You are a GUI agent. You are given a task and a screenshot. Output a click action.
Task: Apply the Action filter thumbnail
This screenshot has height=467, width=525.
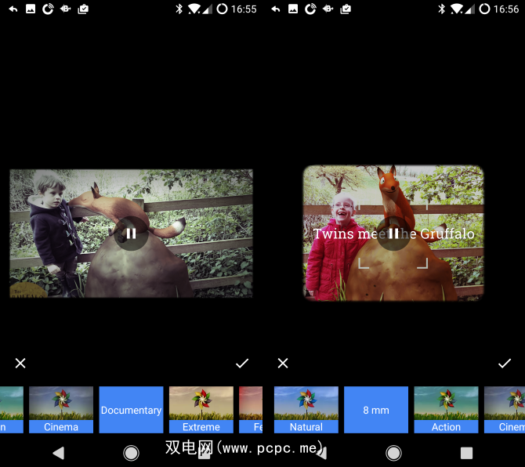[446, 410]
